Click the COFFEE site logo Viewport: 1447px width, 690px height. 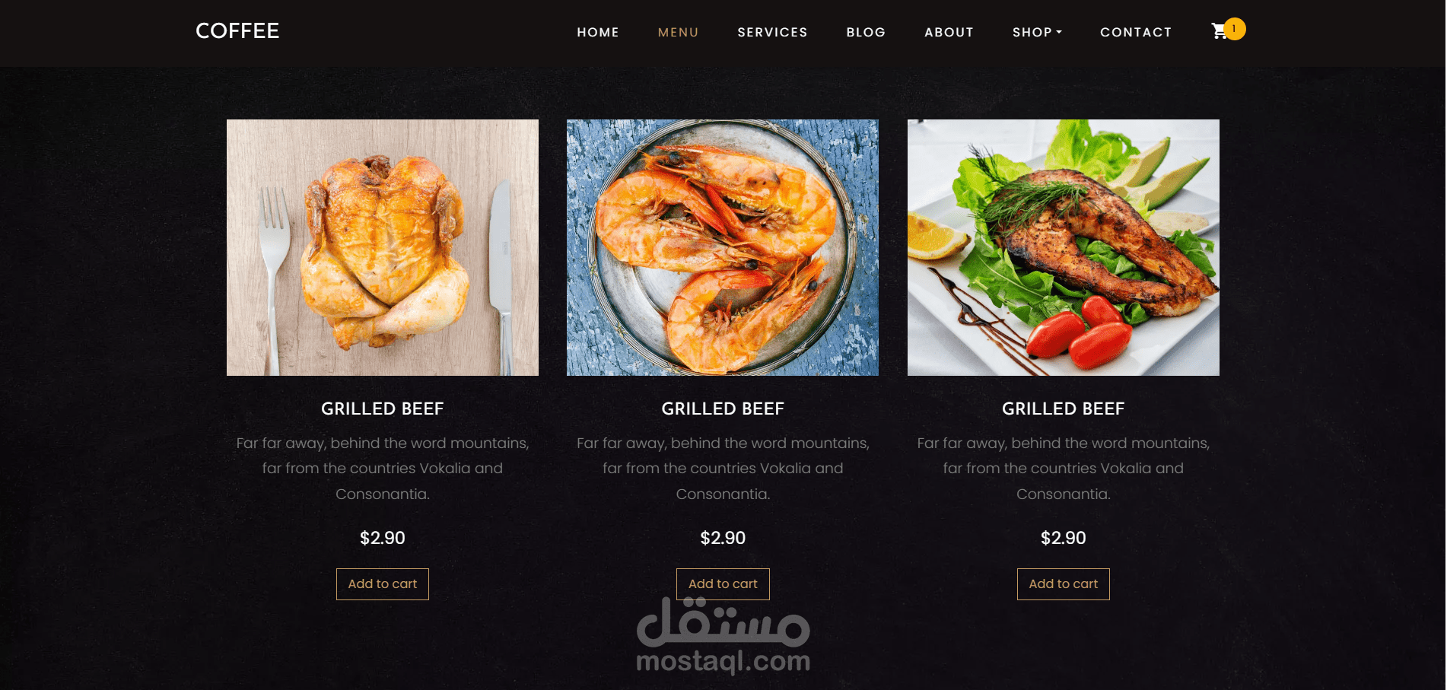237,30
